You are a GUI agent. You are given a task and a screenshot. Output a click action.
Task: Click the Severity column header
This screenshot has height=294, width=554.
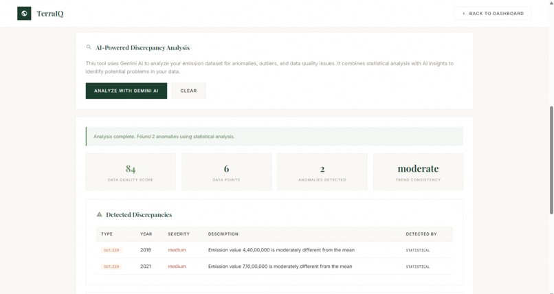pyautogui.click(x=179, y=234)
